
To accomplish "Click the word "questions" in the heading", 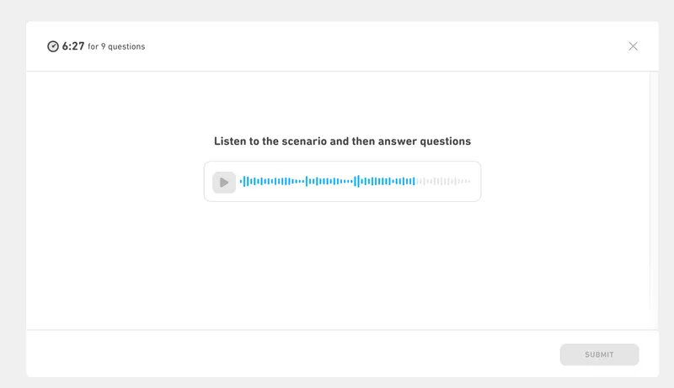I will (446, 141).
